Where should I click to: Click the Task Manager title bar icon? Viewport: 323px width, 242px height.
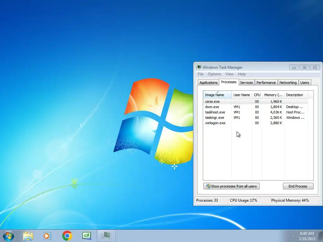199,67
